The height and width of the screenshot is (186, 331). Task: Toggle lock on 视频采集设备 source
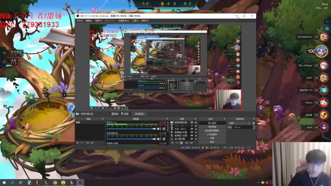point(196,122)
